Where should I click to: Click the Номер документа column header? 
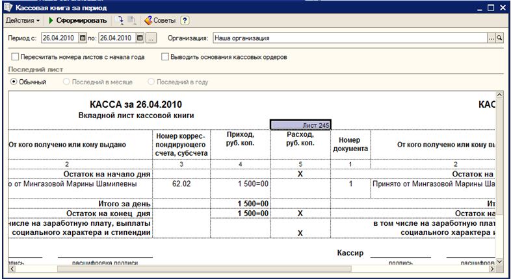[350, 145]
